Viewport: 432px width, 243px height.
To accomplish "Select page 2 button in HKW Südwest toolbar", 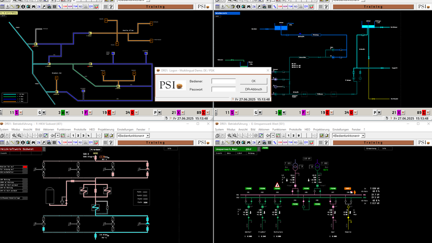I will coord(78,136).
